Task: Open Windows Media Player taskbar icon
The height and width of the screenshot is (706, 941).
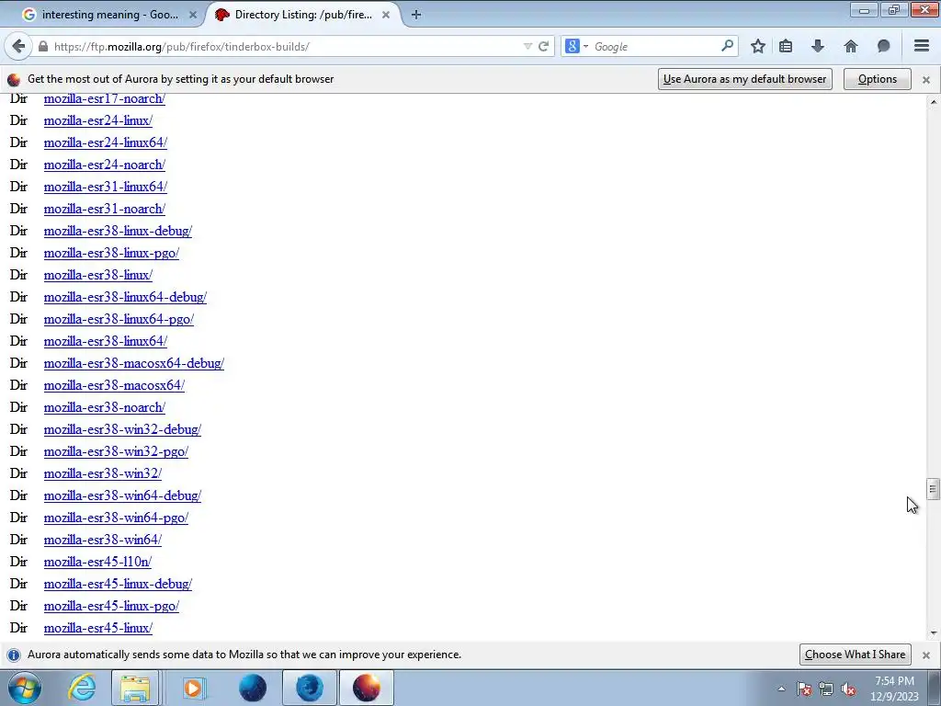Action: tap(193, 688)
